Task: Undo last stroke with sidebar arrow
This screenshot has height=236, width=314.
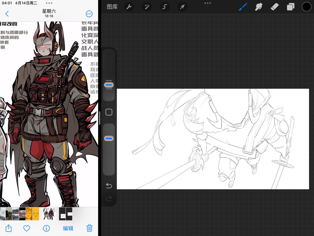Action: click(109, 186)
